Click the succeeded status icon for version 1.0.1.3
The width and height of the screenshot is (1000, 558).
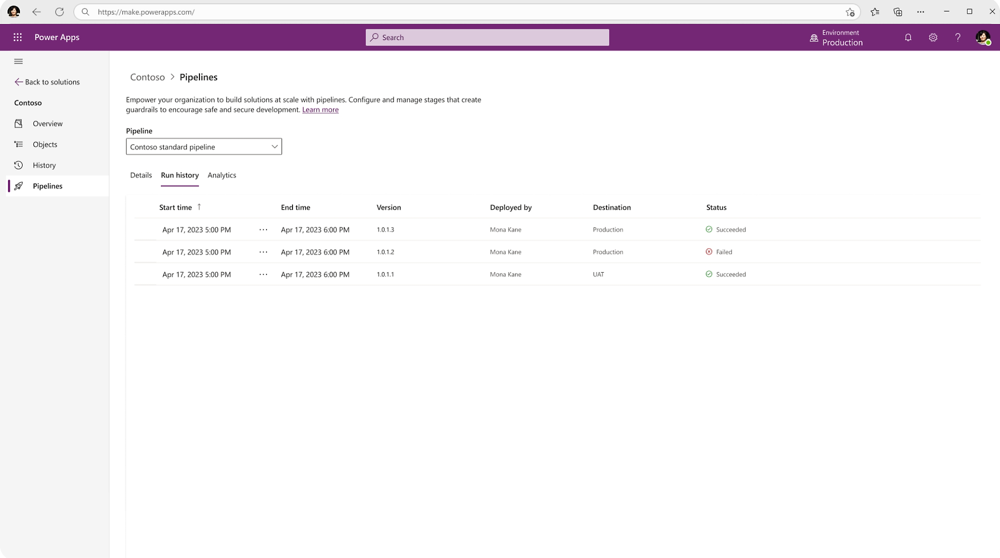click(x=708, y=229)
